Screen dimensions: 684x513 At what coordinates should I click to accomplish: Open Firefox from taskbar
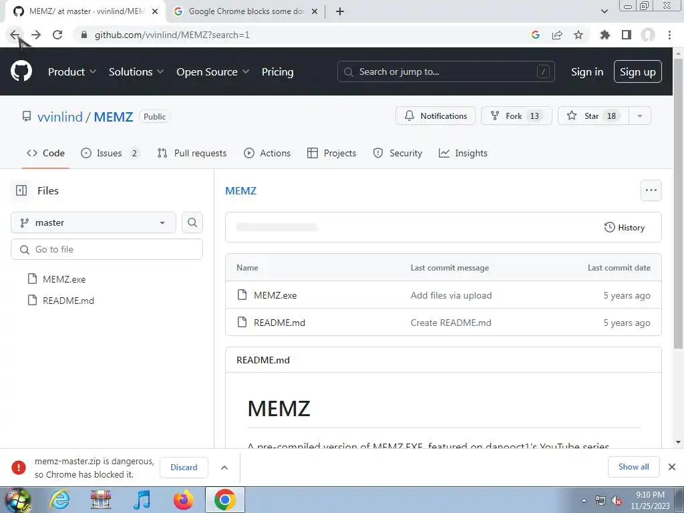pos(183,500)
